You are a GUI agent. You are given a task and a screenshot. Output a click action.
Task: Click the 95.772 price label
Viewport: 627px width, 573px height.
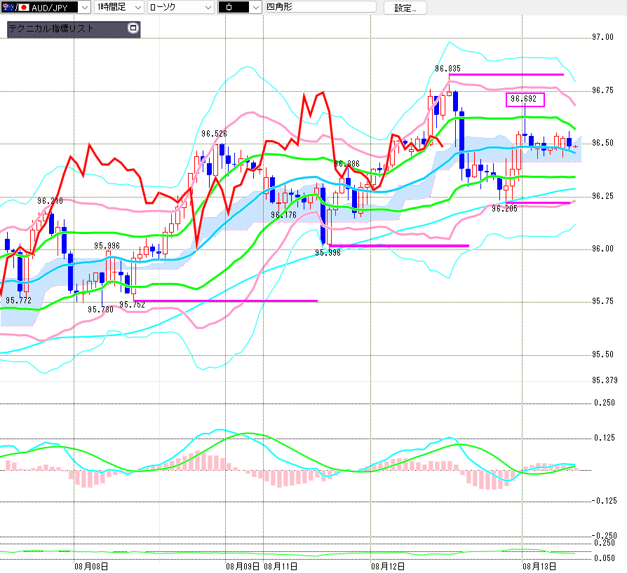pyautogui.click(x=18, y=301)
